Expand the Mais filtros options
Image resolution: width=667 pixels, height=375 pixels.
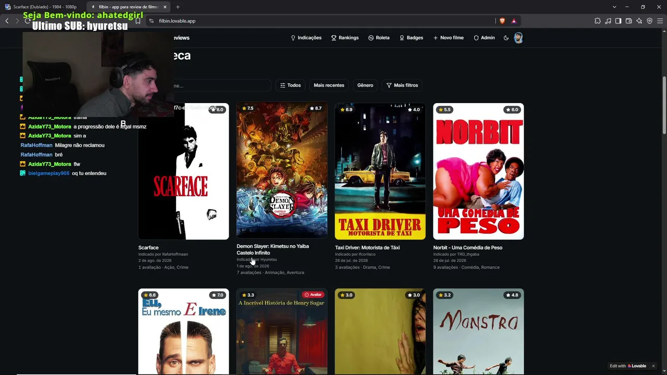pos(402,85)
